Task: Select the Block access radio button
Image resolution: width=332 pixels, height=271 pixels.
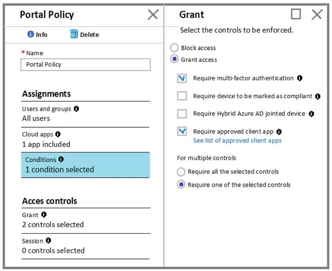Action: pyautogui.click(x=174, y=48)
